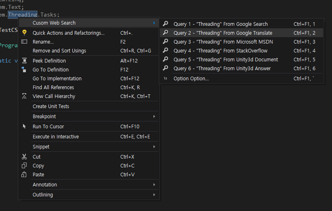Search "Threading" on StackOverflow
332x211 pixels.
click(242, 51)
